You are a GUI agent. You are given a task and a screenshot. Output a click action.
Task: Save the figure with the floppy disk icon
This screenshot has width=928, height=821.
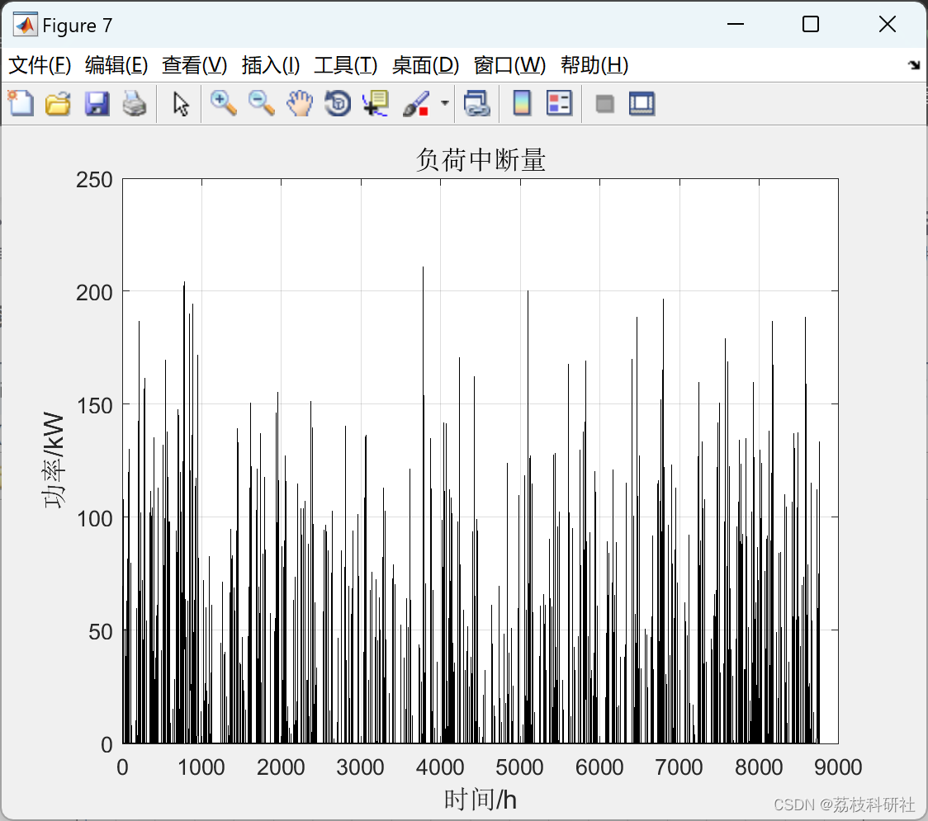(97, 103)
